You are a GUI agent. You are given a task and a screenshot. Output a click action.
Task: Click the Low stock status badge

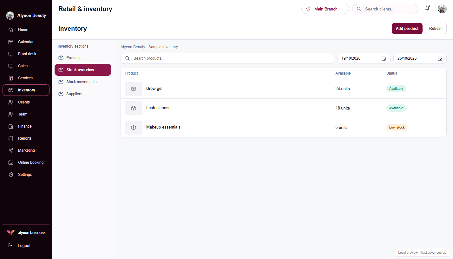pyautogui.click(x=397, y=128)
